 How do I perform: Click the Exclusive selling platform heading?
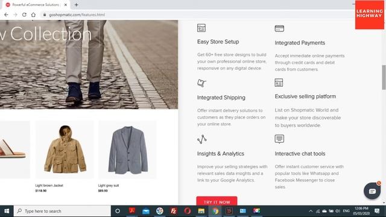click(305, 96)
